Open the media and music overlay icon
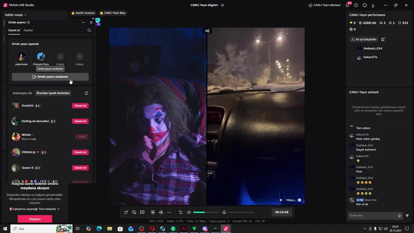Image resolution: width=414 pixels, height=233 pixels. point(134,212)
